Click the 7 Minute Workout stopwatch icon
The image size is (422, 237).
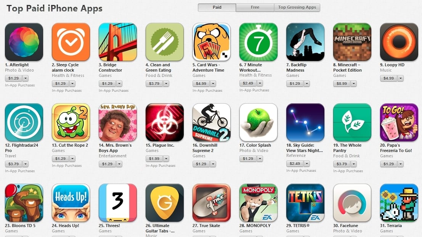(258, 42)
